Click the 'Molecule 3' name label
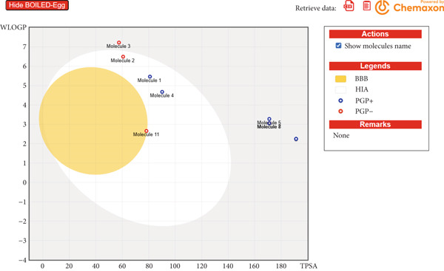The width and height of the screenshot is (444, 271). [118, 46]
